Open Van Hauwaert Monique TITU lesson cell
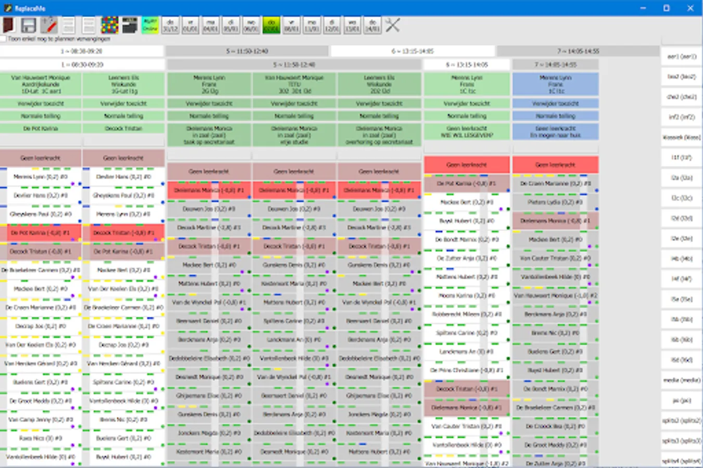This screenshot has height=468, width=703. [295, 84]
